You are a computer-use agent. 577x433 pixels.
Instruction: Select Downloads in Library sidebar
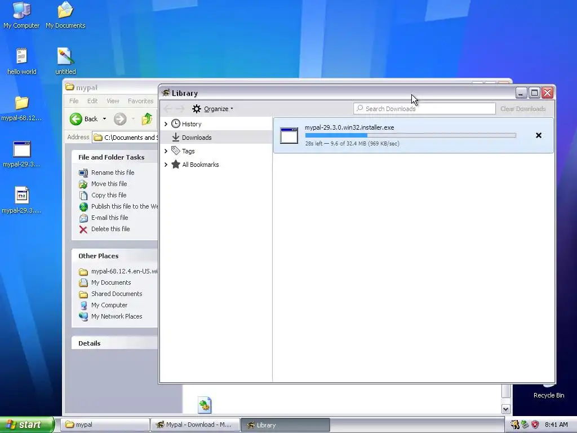coord(216,138)
